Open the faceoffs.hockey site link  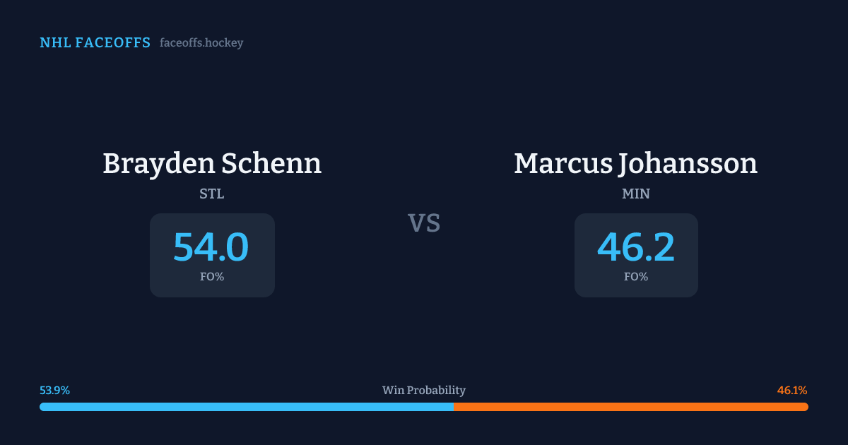tap(201, 43)
